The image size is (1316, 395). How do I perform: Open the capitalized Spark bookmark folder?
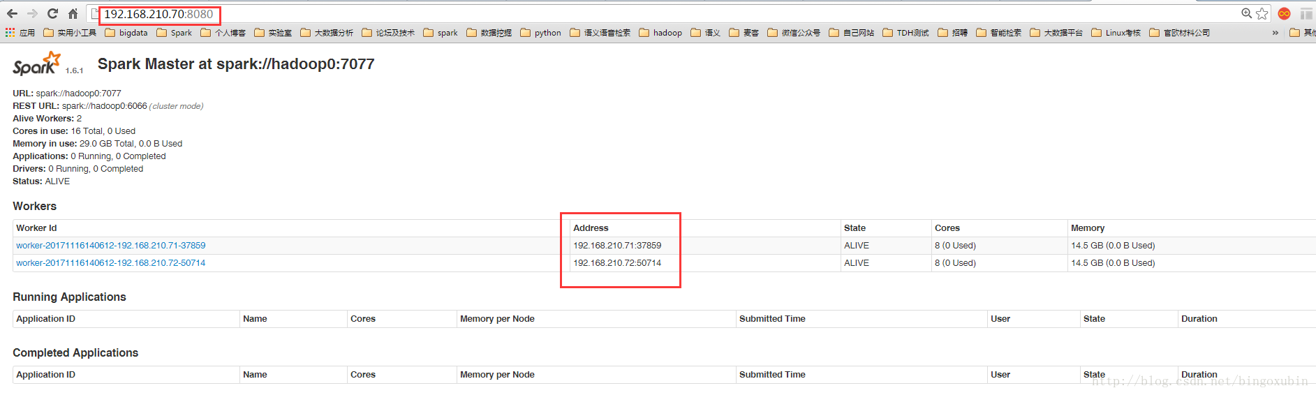(x=175, y=33)
